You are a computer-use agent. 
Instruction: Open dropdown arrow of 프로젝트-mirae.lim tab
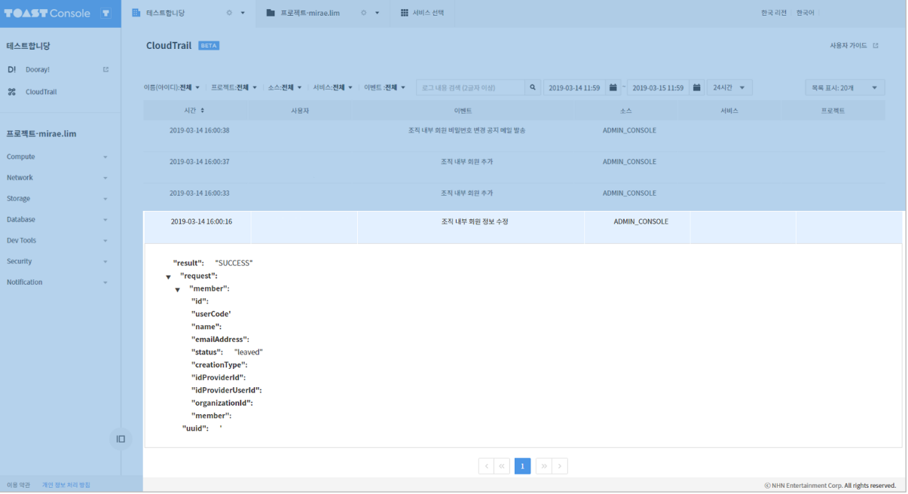pos(377,13)
